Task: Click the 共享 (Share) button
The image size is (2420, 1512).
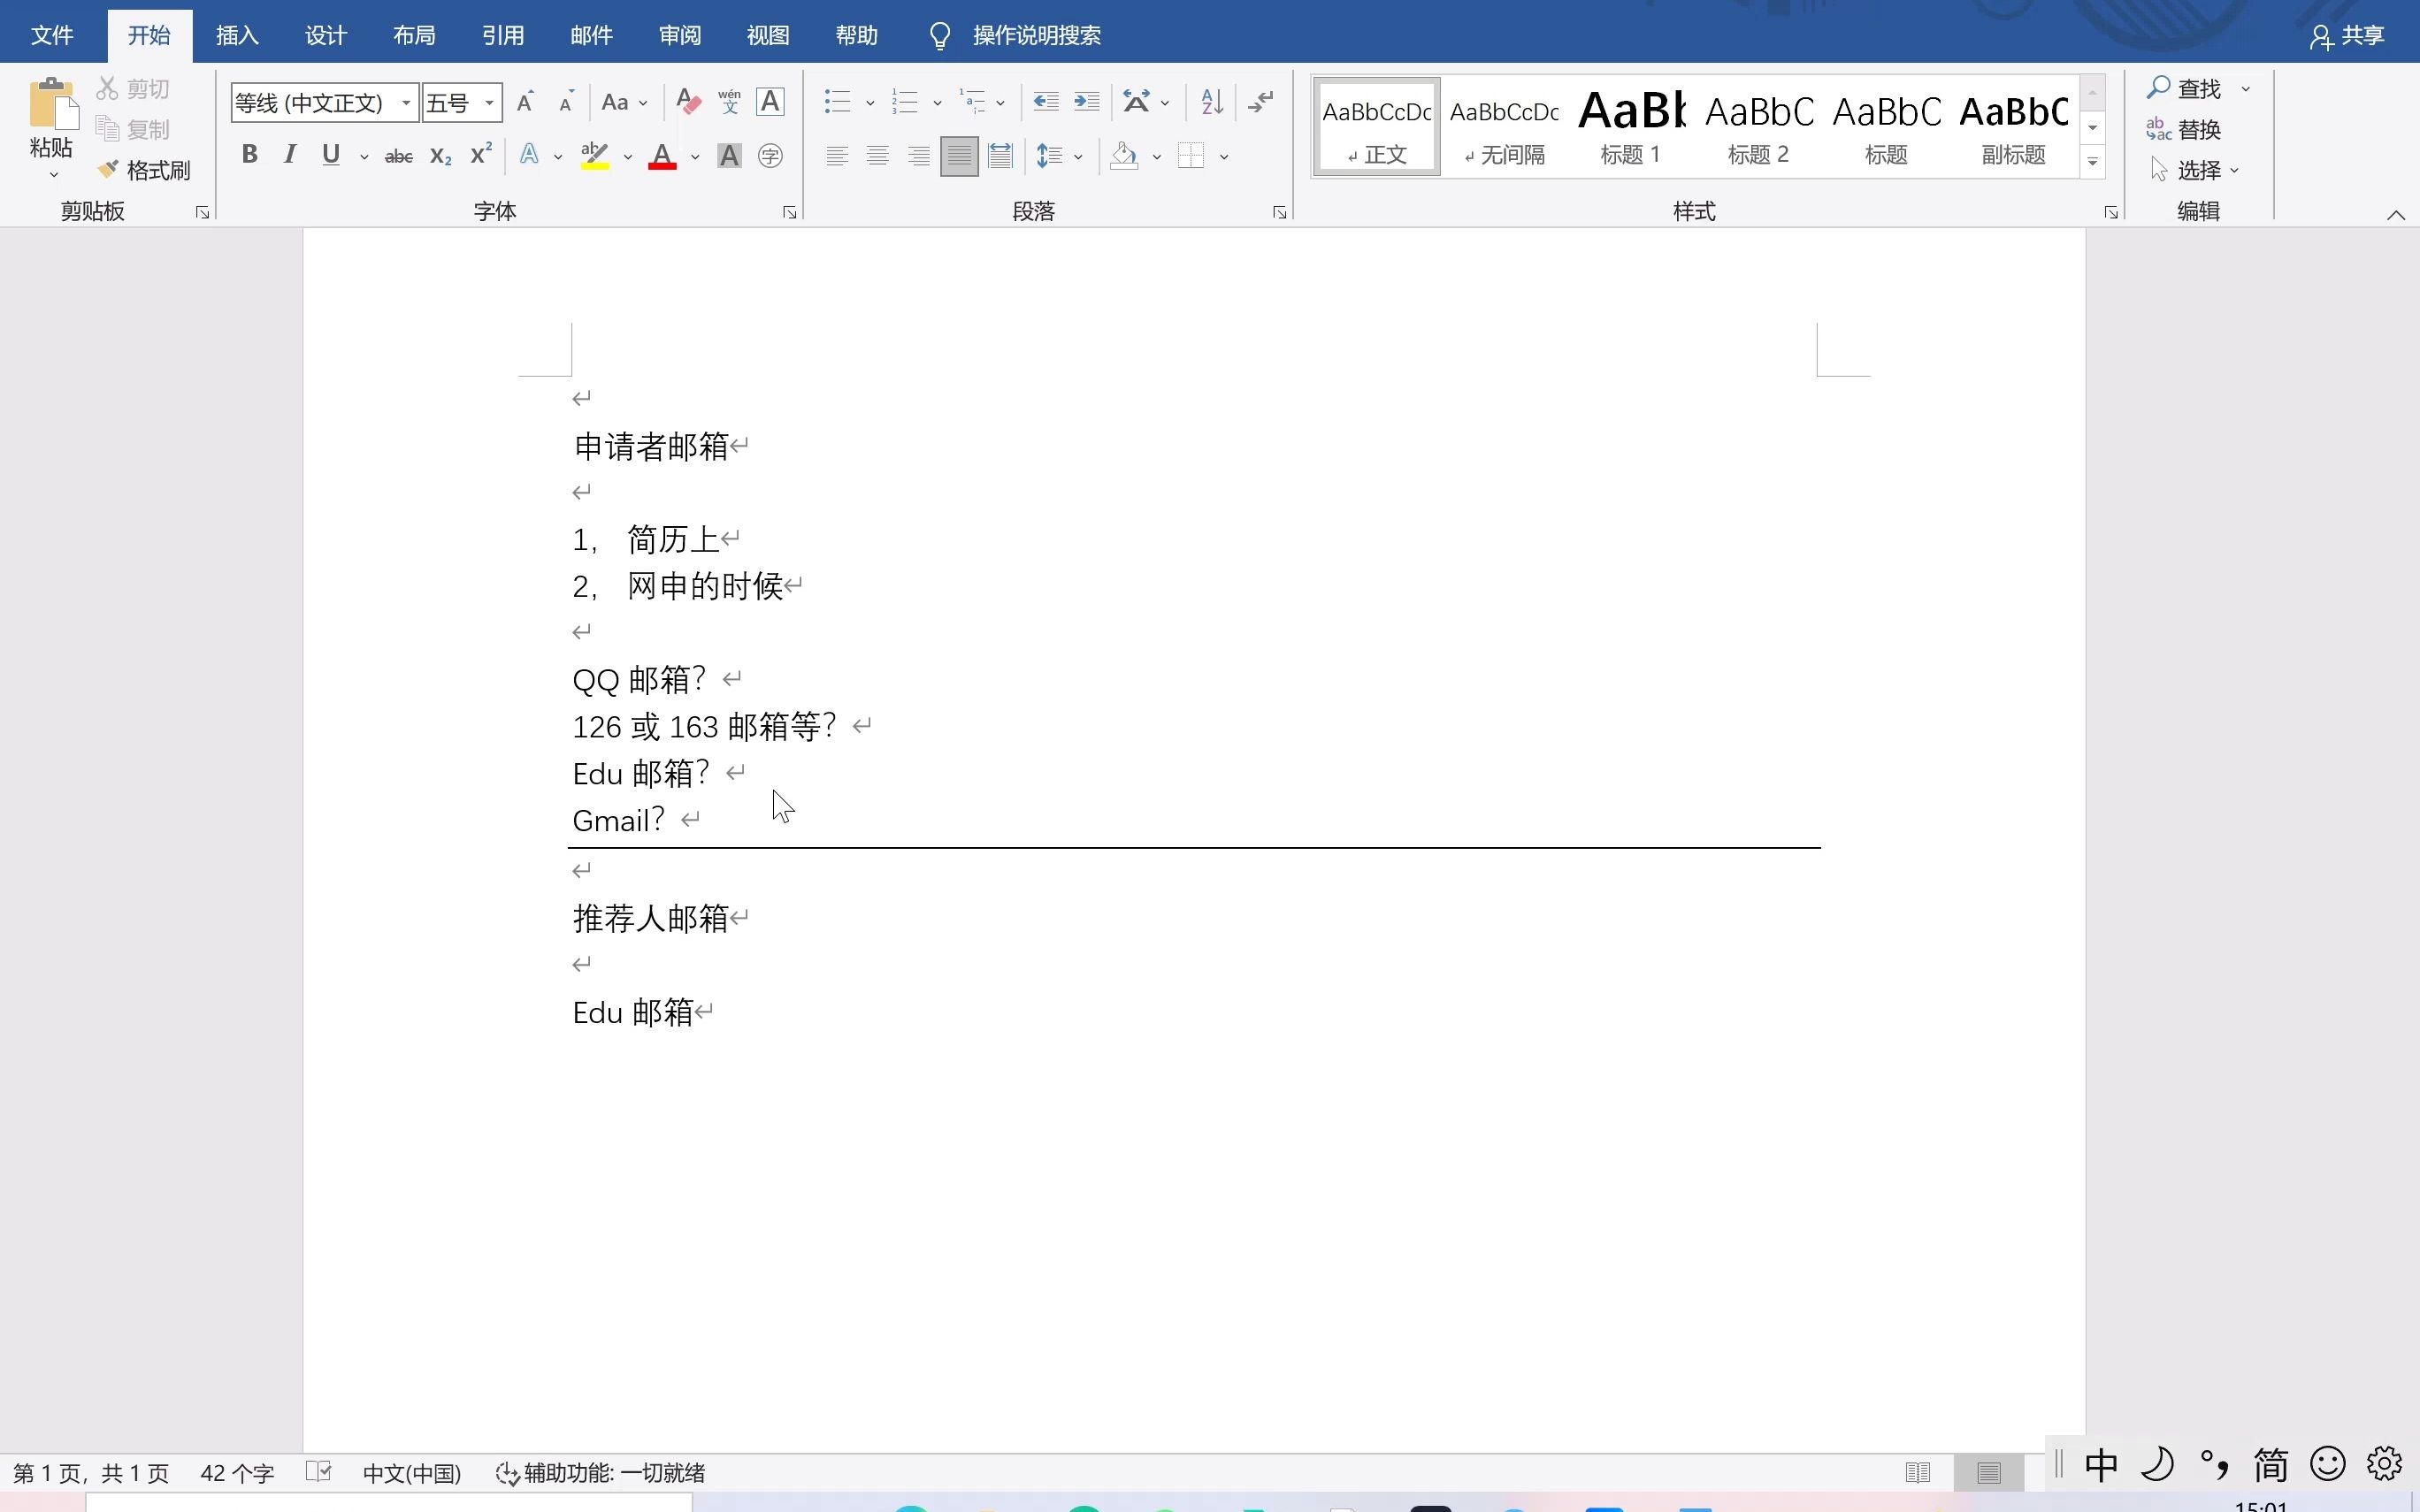Action: tap(2347, 36)
